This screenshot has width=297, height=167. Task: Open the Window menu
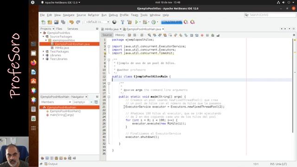155,15
